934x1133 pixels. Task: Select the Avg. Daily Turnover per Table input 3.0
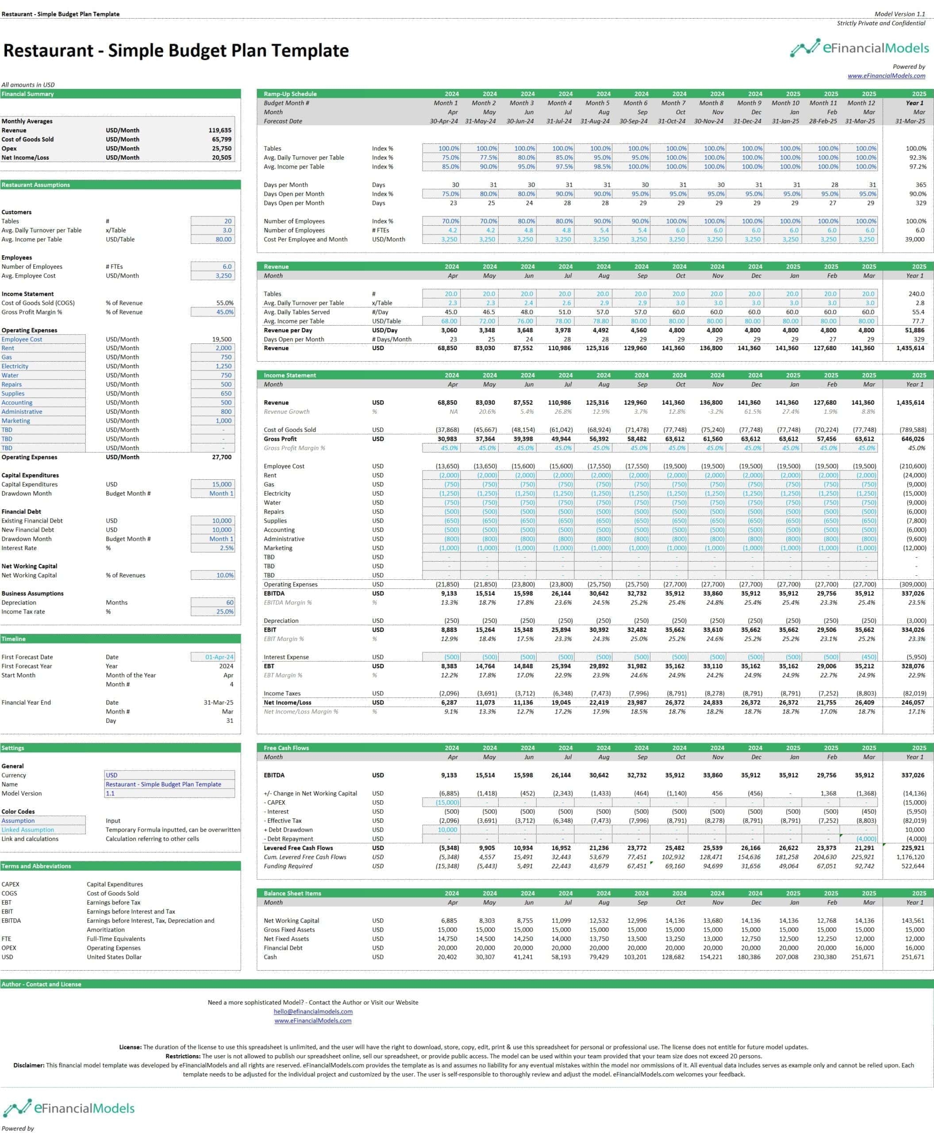coord(212,231)
